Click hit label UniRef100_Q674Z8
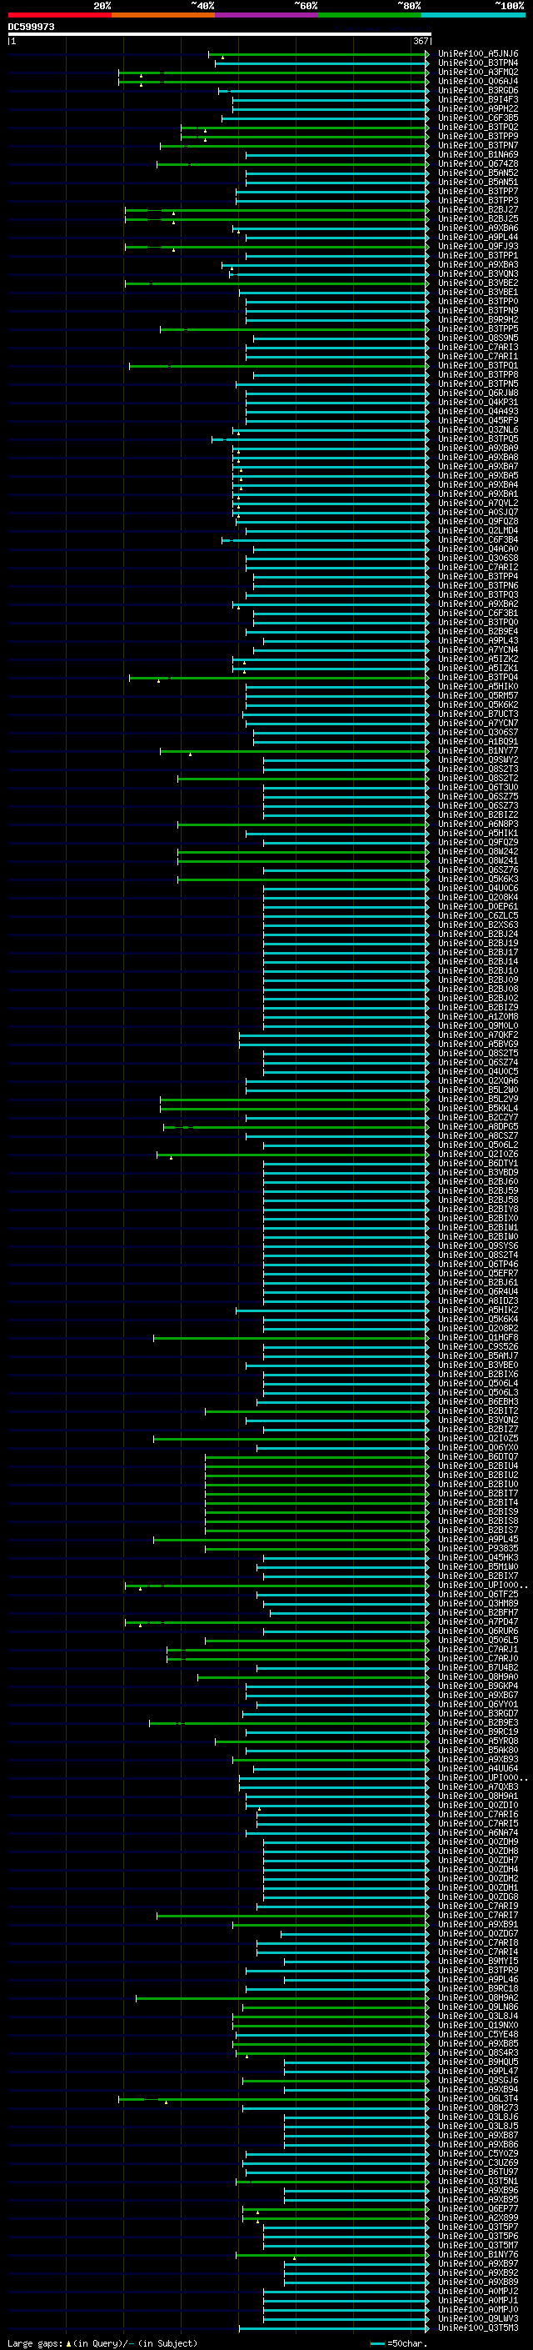The width and height of the screenshot is (533, 2350). [x=477, y=164]
